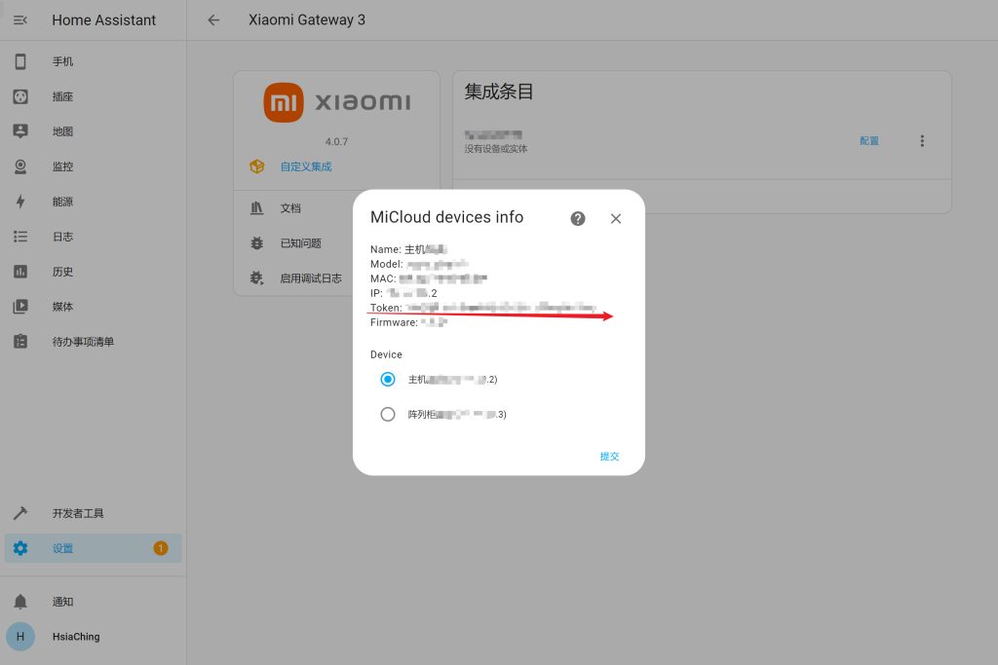998x665 pixels.
Task: Open the 日志 logbook list icon
Action: 20,237
